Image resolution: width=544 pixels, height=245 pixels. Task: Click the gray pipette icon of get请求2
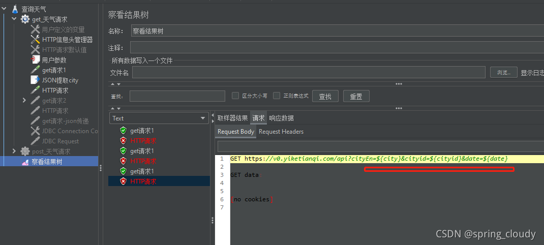click(x=36, y=101)
